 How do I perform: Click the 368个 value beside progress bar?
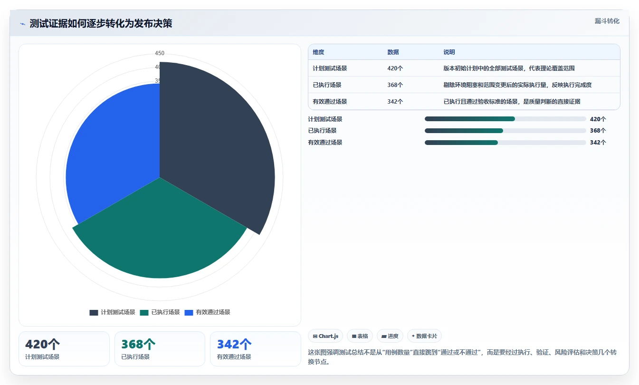(598, 131)
